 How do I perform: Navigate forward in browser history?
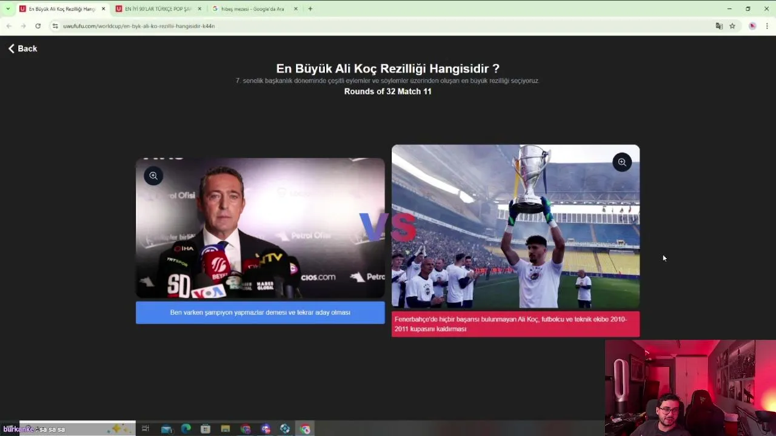pos(23,26)
